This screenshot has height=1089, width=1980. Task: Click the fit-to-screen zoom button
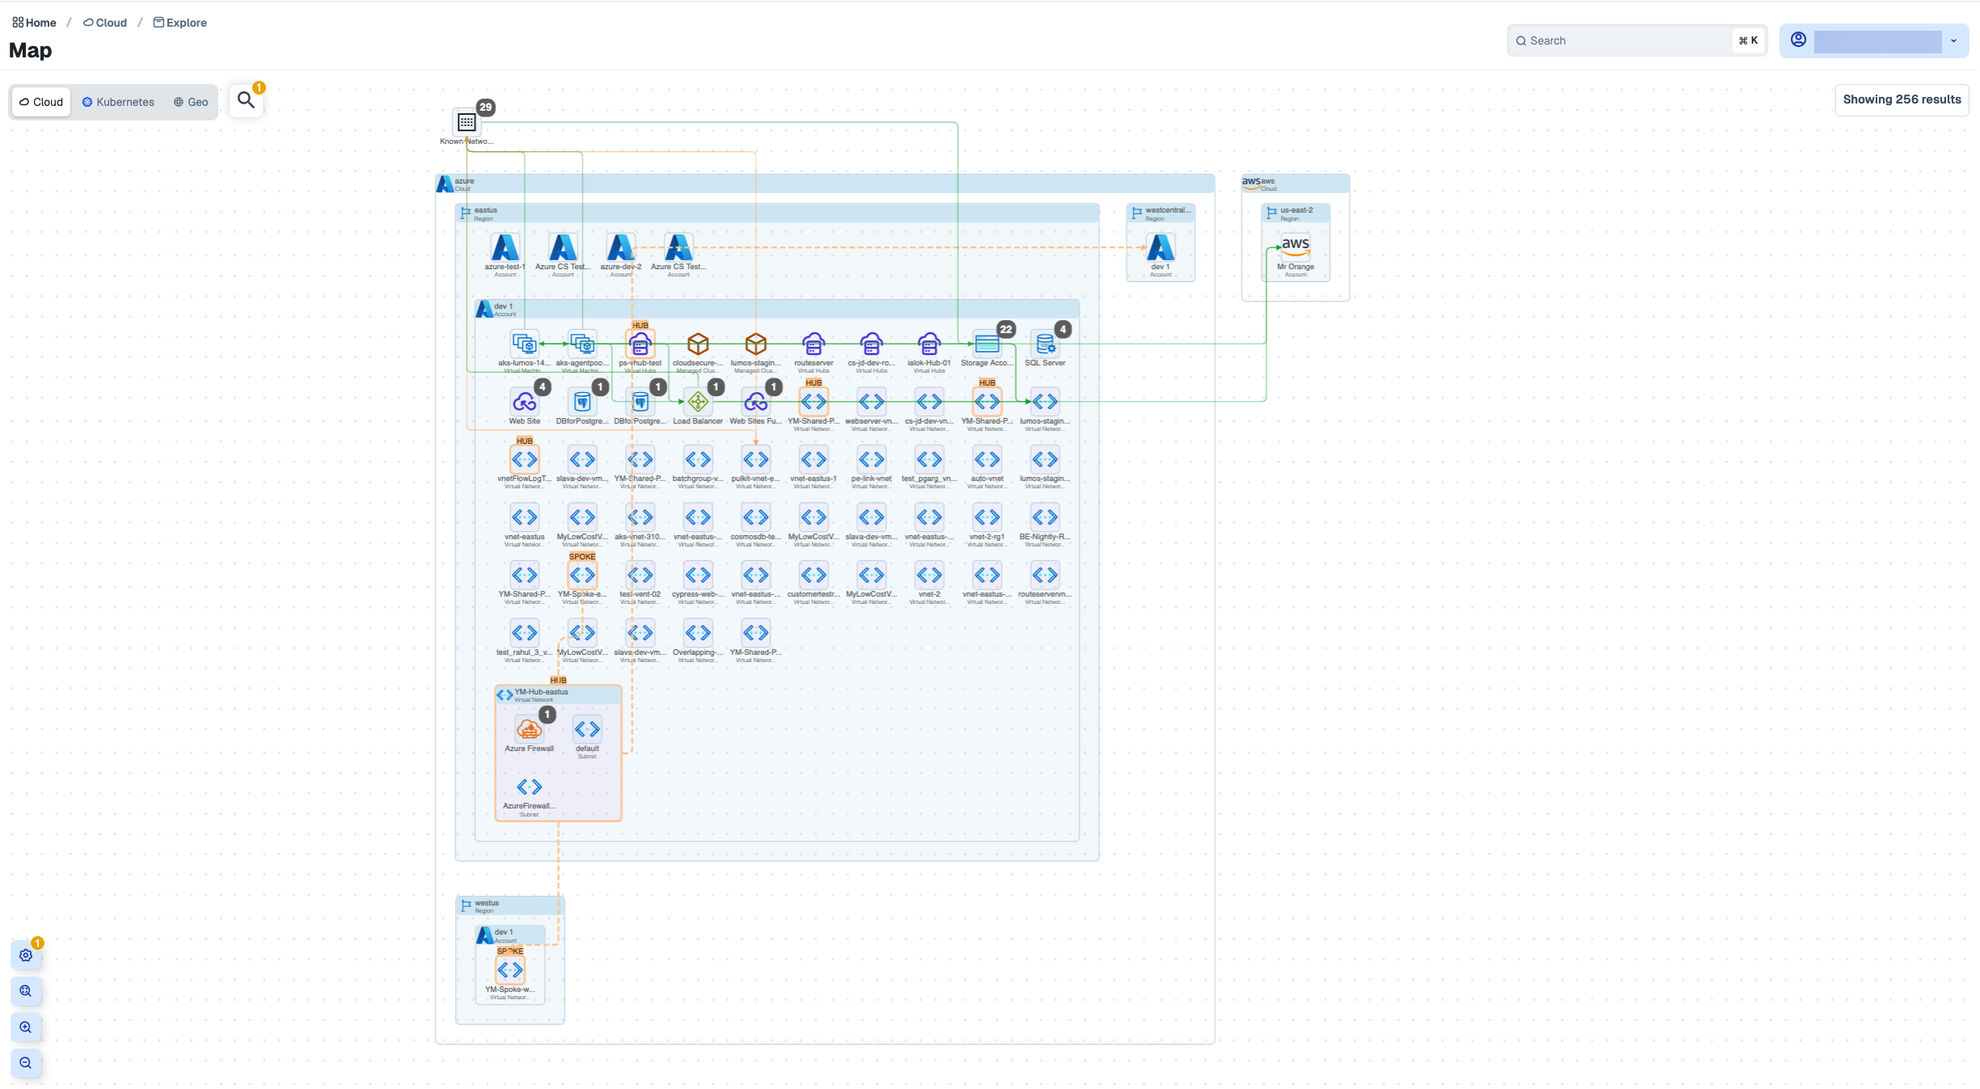[x=26, y=991]
